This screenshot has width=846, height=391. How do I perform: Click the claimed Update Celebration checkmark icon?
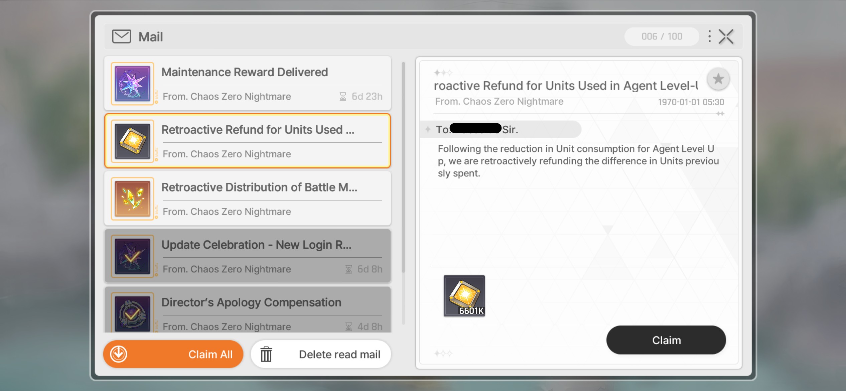pyautogui.click(x=132, y=256)
